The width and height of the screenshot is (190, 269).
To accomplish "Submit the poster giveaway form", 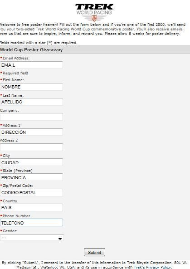I will pos(94,252).
